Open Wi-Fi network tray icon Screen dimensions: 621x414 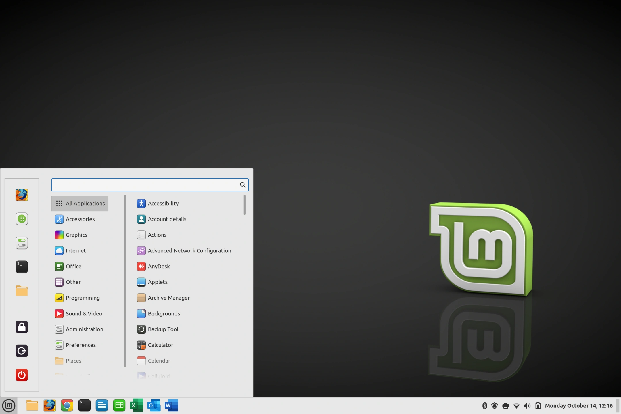pos(516,406)
